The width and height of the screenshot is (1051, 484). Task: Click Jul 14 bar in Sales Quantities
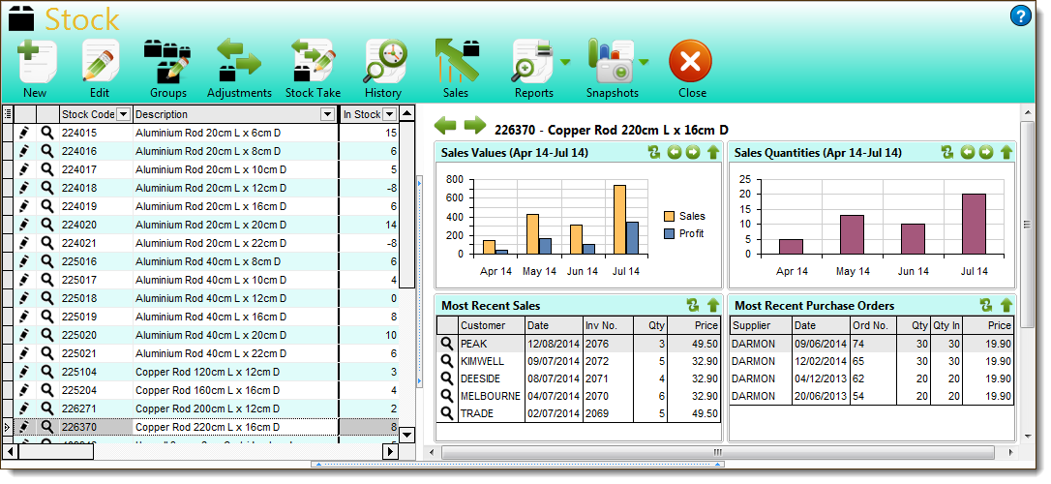coord(974,224)
